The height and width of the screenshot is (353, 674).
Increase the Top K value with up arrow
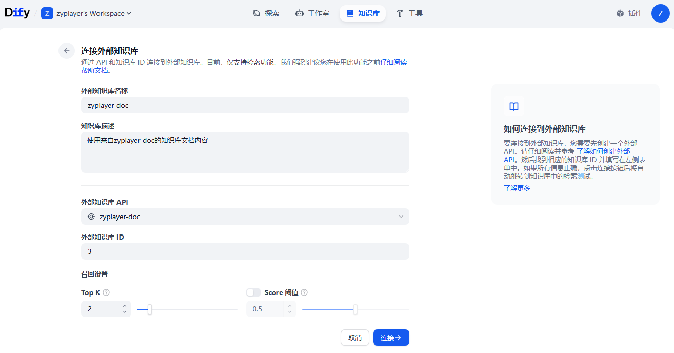click(x=125, y=306)
